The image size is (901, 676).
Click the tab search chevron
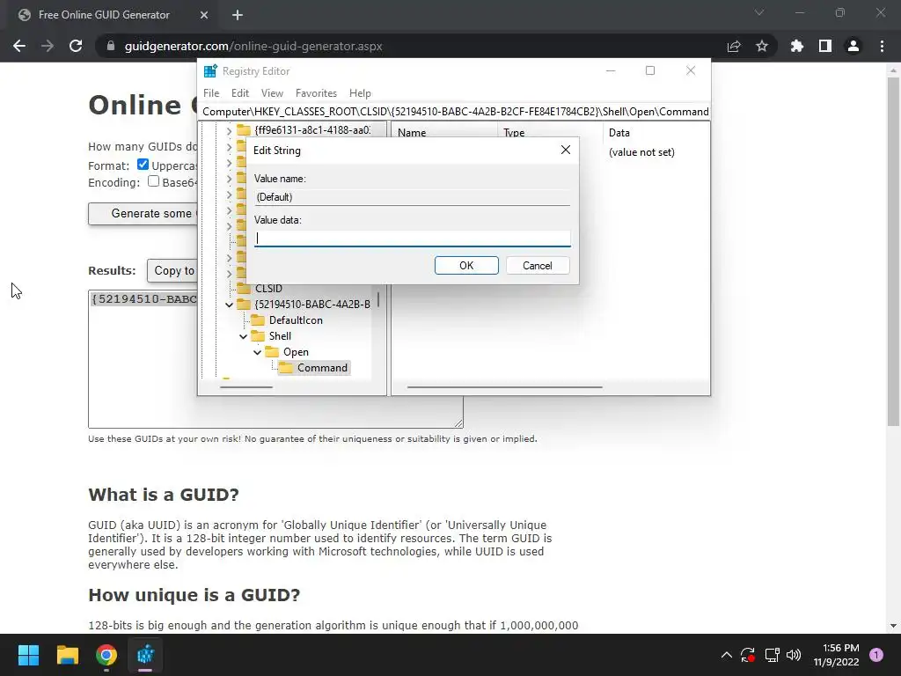coord(759,12)
